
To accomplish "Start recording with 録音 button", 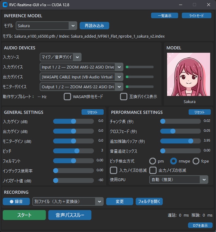I will (16, 201).
